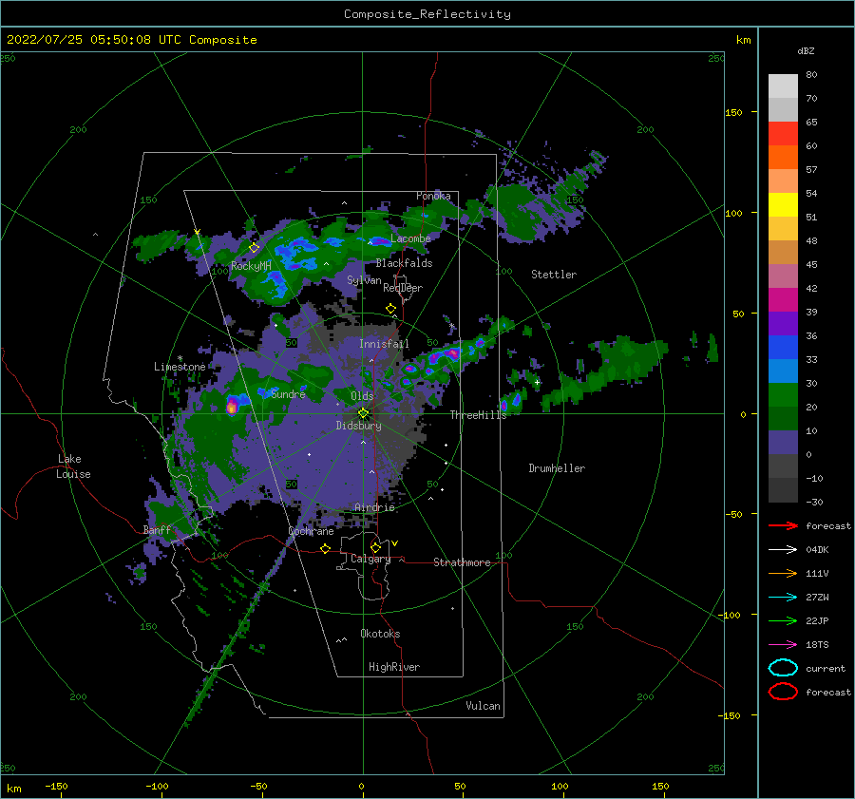Click the ThreeHills map label

tap(478, 415)
